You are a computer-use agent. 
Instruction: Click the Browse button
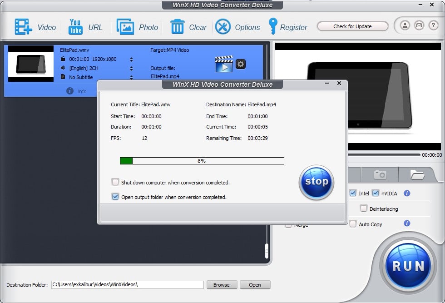pyautogui.click(x=221, y=285)
